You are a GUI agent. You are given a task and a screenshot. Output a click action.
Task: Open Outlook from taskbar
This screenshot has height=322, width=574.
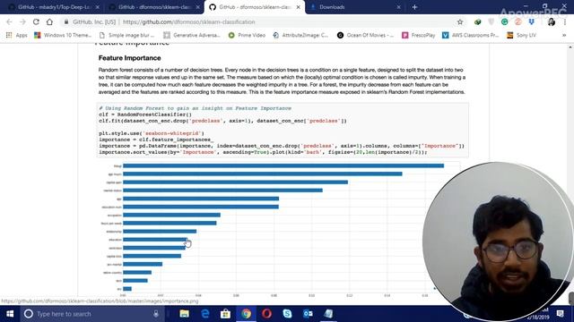point(308,314)
